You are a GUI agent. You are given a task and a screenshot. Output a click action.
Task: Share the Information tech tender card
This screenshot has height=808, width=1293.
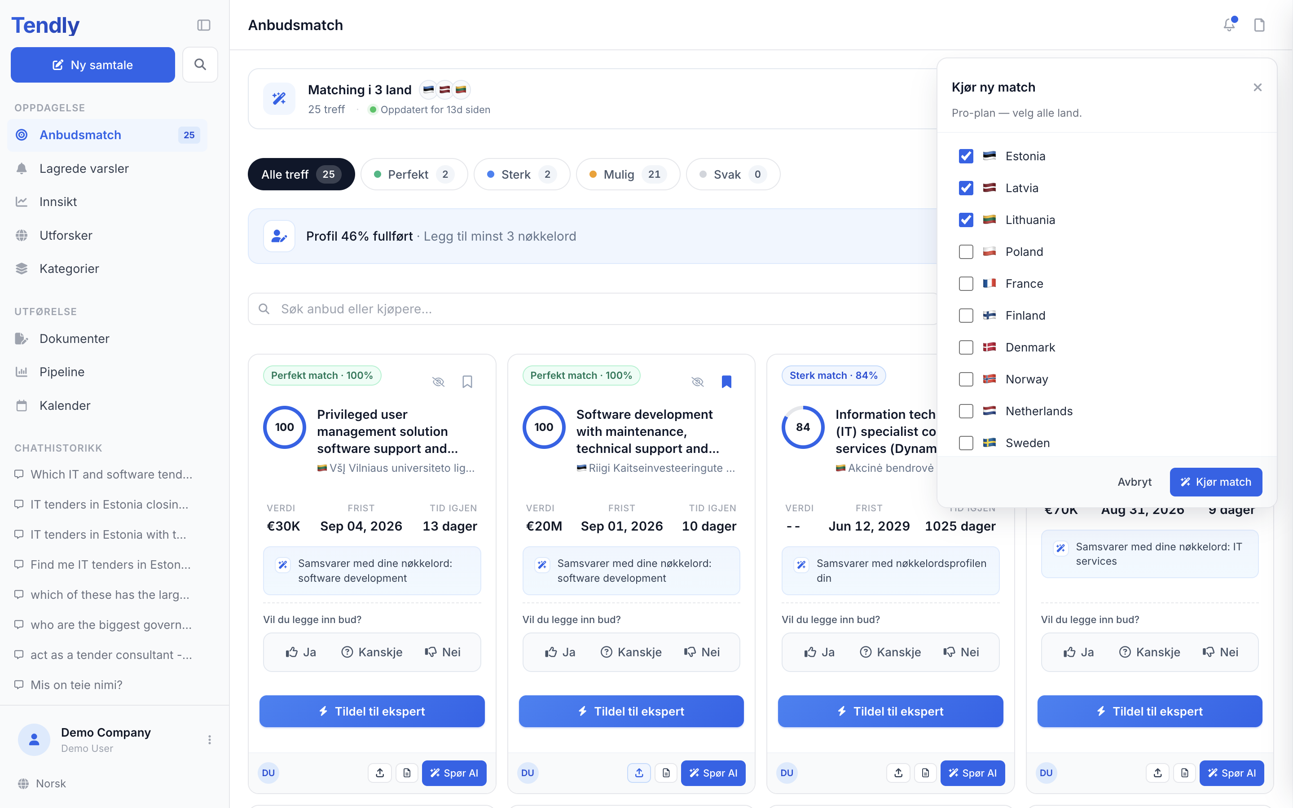(x=898, y=773)
